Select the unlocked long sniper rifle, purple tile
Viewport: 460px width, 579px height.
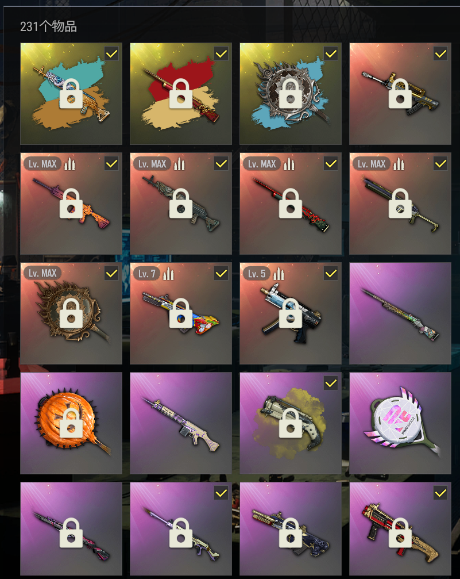400,313
